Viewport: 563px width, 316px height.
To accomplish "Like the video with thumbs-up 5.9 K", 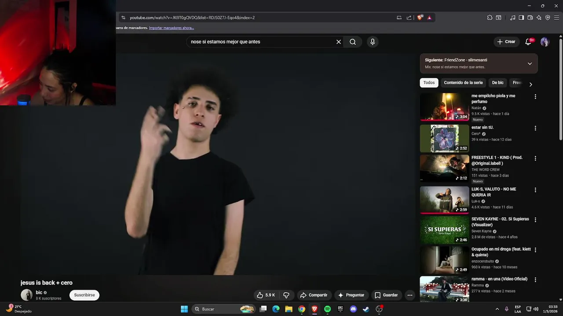I will (266, 295).
